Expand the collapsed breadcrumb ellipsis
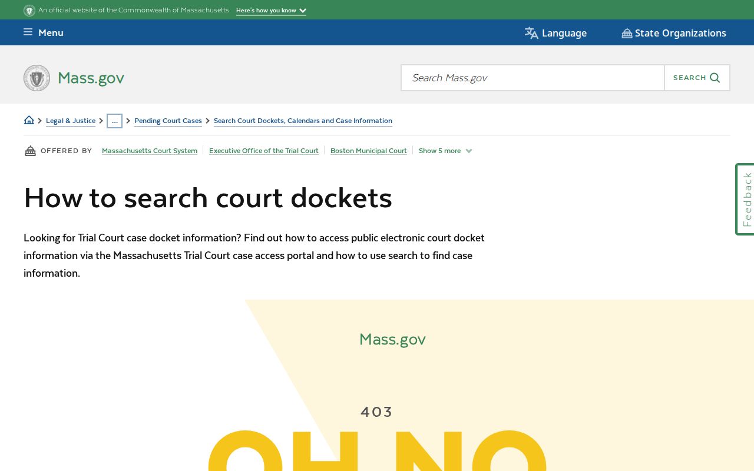Viewport: 754px width, 471px height. tap(114, 121)
